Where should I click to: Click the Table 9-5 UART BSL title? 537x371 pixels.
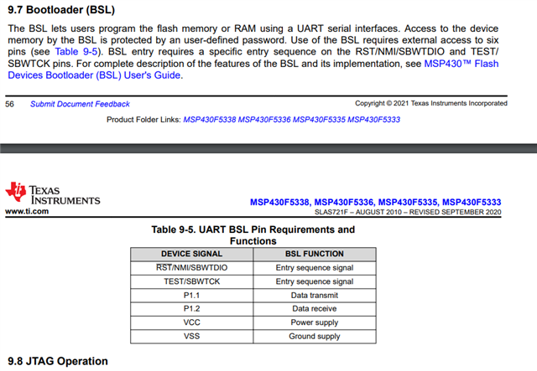253,235
